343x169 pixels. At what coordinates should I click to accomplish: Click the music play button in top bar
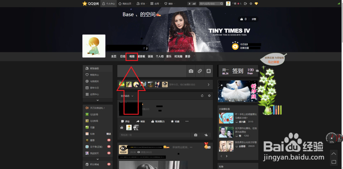coord(189,4)
